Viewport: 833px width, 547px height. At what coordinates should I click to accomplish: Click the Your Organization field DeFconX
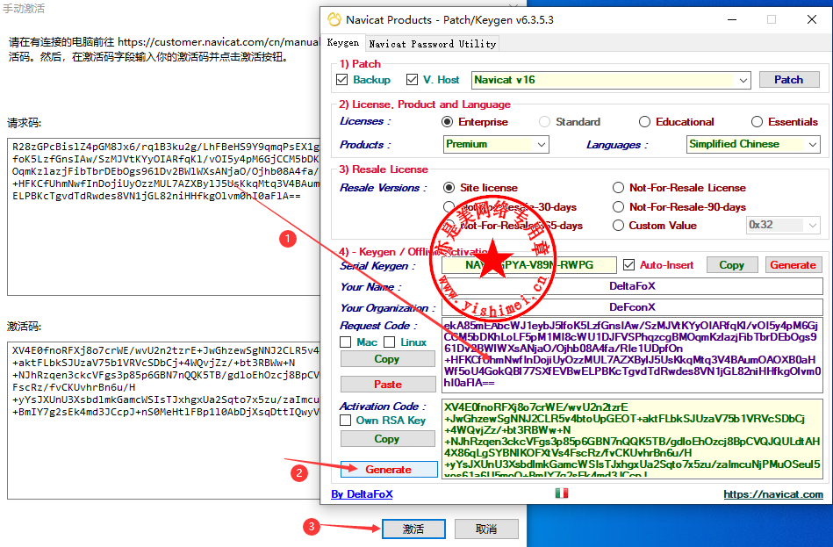(x=632, y=307)
